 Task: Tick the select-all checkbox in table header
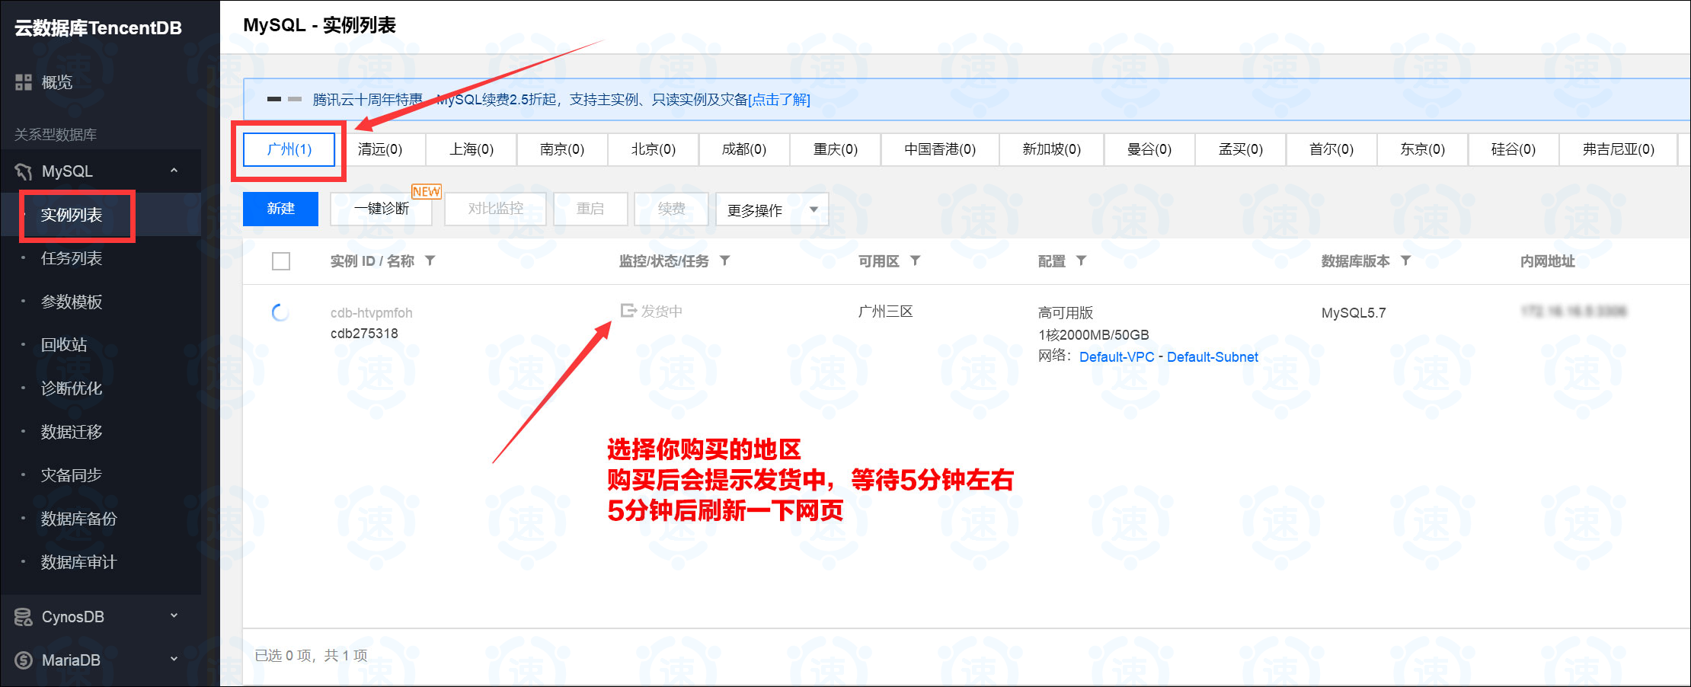pos(281,261)
